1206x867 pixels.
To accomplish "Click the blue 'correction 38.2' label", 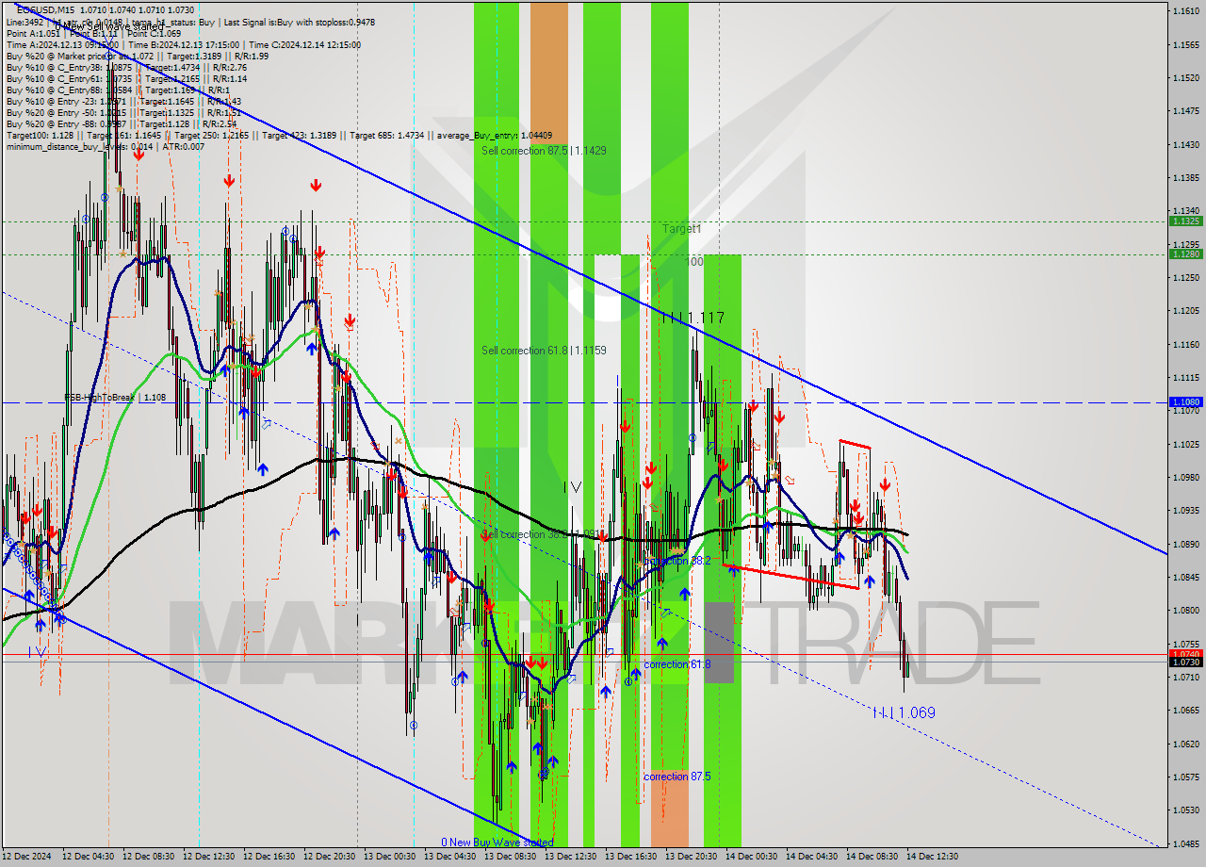I will [677, 561].
